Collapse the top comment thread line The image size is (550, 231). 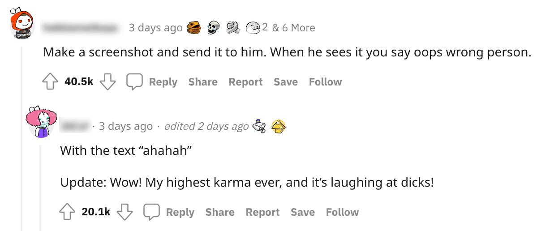pos(22,134)
